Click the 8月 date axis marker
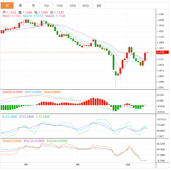The height and width of the screenshot is (171, 171). pyautogui.click(x=26, y=164)
